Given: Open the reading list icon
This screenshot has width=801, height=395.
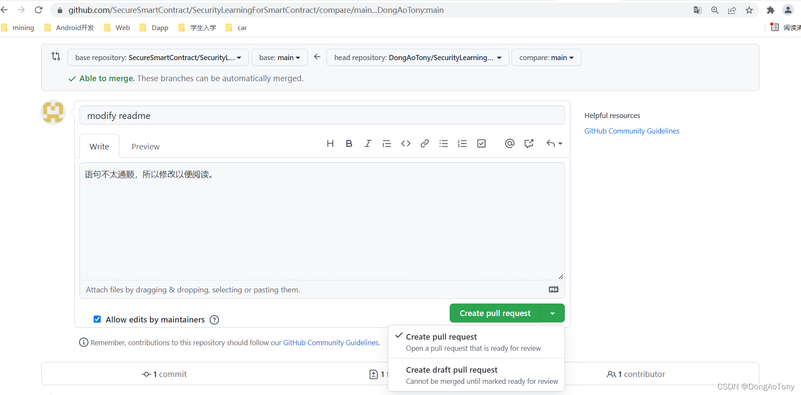Looking at the screenshot, I should (x=774, y=27).
